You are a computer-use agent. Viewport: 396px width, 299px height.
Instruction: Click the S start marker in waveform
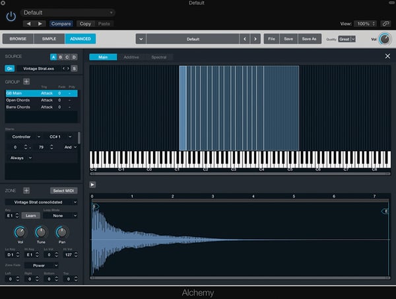tap(95, 207)
